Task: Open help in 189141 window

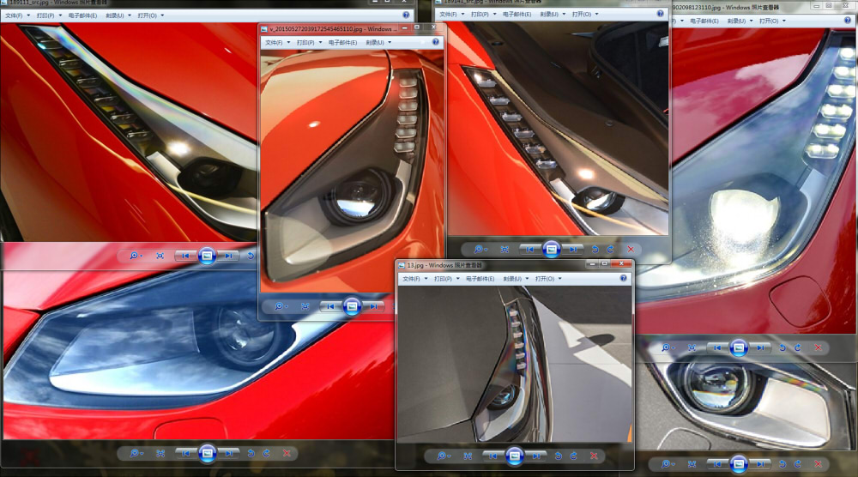Action: coord(660,14)
